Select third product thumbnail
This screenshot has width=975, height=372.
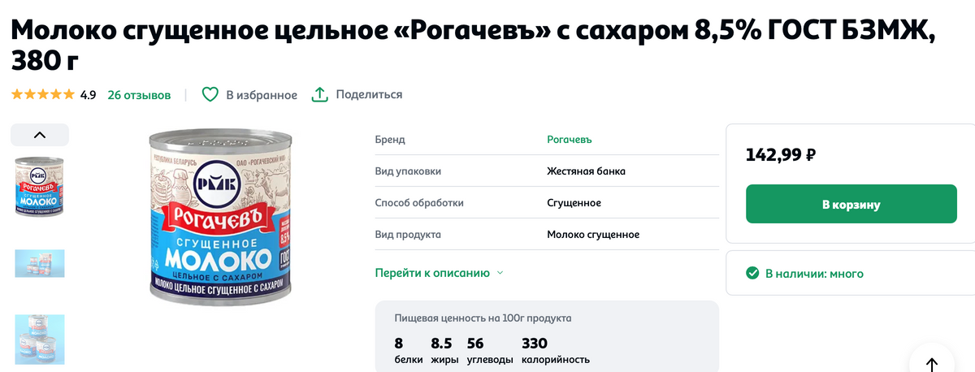40,339
